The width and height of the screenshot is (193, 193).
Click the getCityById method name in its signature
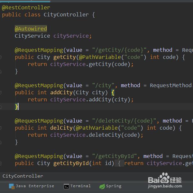tap(71, 163)
